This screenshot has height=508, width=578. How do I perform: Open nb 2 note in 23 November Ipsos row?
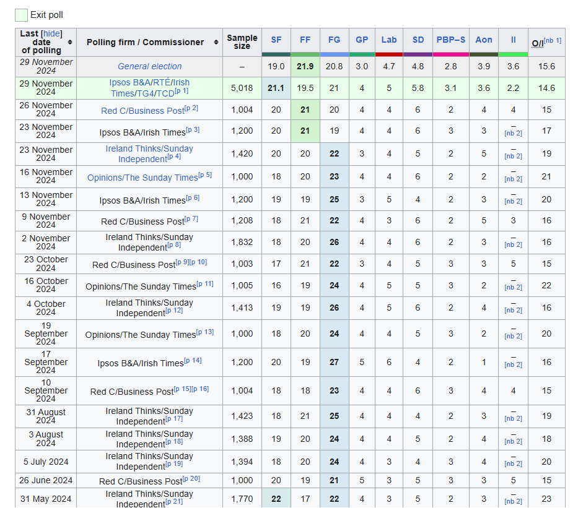513,134
